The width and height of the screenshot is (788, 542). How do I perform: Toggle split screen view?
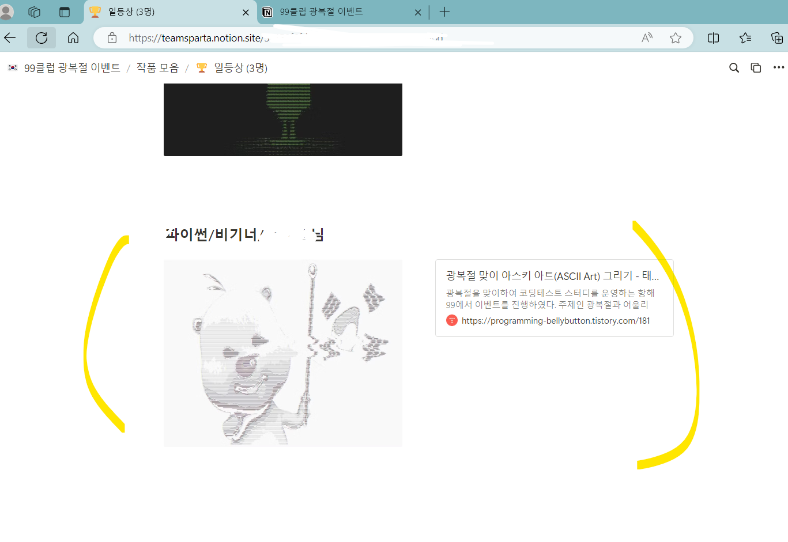point(713,38)
